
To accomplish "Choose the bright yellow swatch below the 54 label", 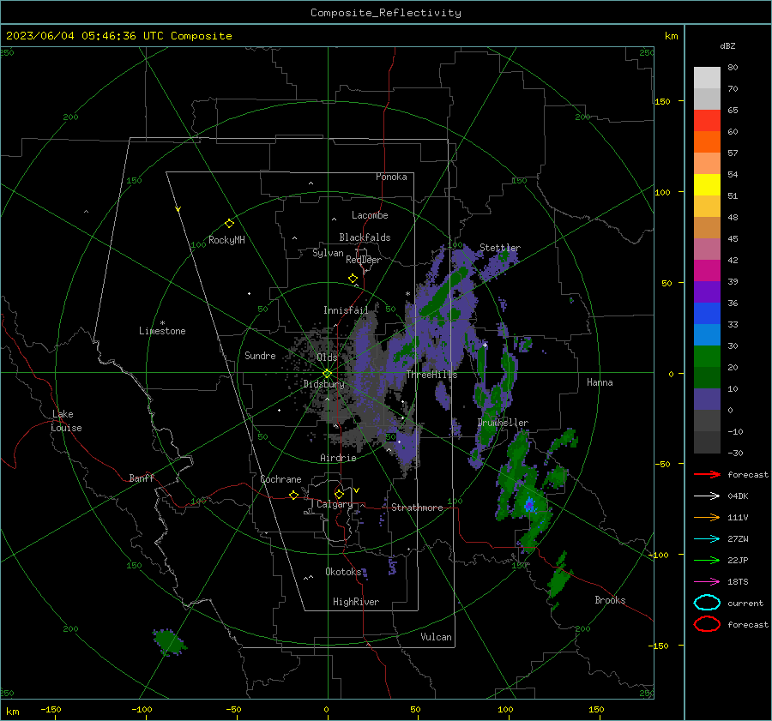I will pyautogui.click(x=707, y=185).
